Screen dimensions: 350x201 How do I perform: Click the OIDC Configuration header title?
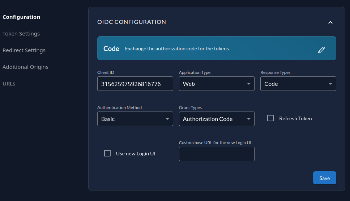click(132, 22)
